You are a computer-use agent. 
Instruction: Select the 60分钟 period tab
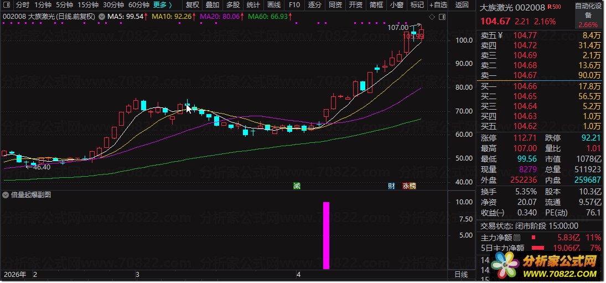click(x=139, y=5)
